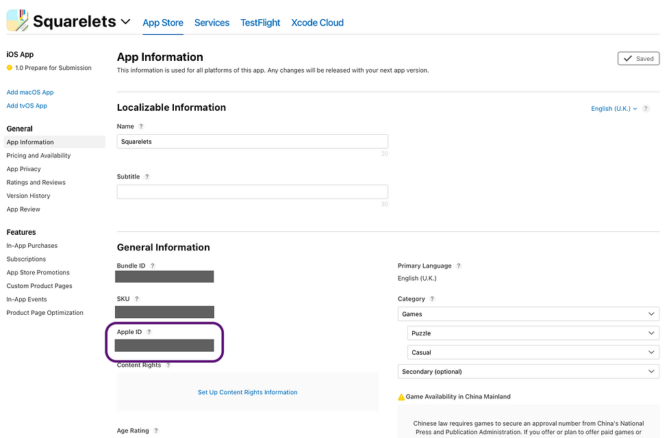Click into the Name field containing Squarelets
The image size is (671, 438).
point(253,142)
